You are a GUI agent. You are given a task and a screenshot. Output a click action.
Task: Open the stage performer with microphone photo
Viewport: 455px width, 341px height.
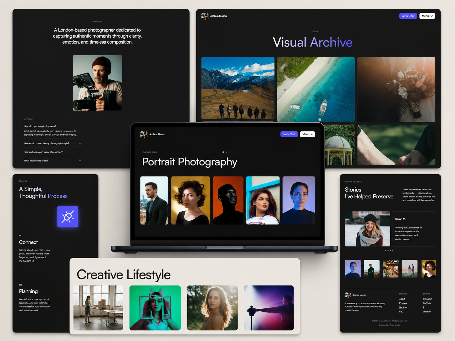coord(269,308)
